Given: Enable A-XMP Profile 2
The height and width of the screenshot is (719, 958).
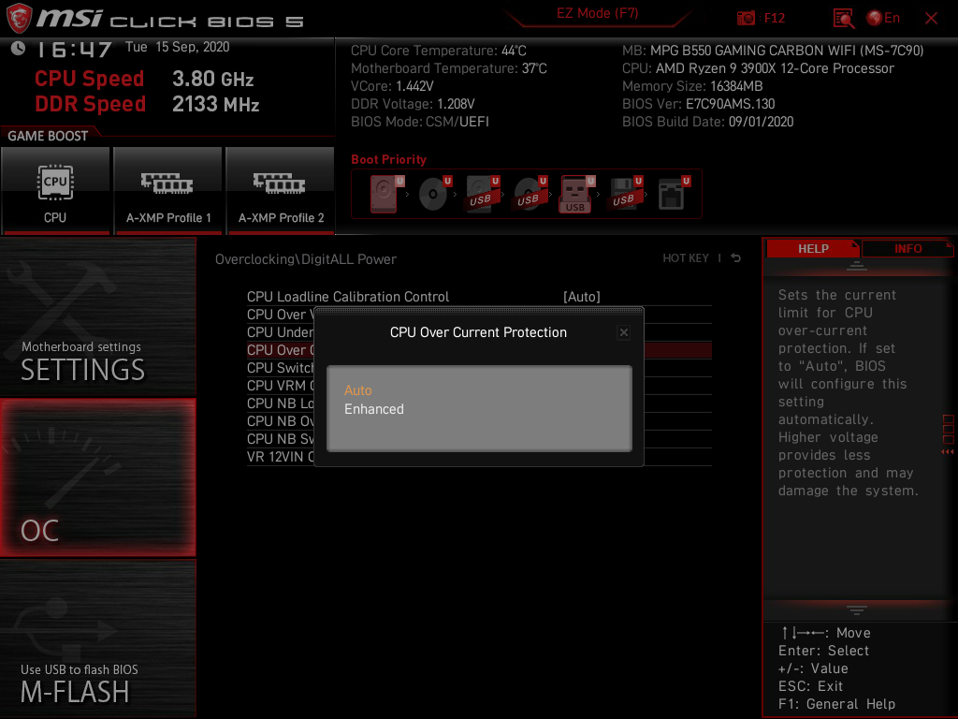Looking at the screenshot, I should point(281,191).
